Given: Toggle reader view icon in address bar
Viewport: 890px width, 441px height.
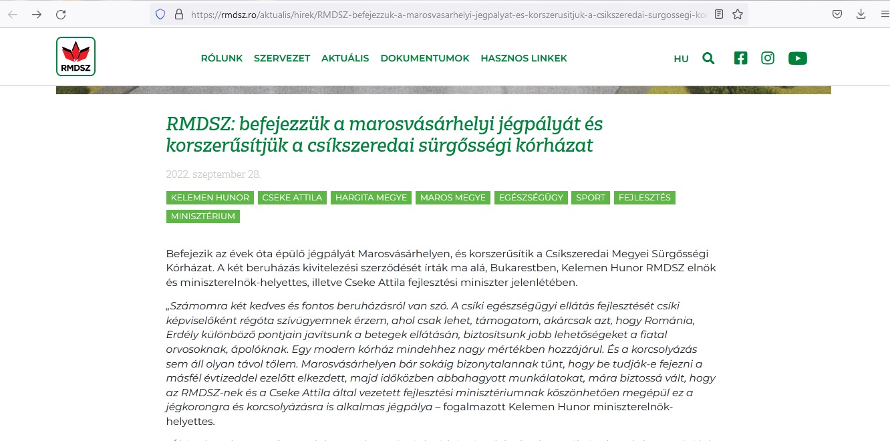Looking at the screenshot, I should [719, 14].
